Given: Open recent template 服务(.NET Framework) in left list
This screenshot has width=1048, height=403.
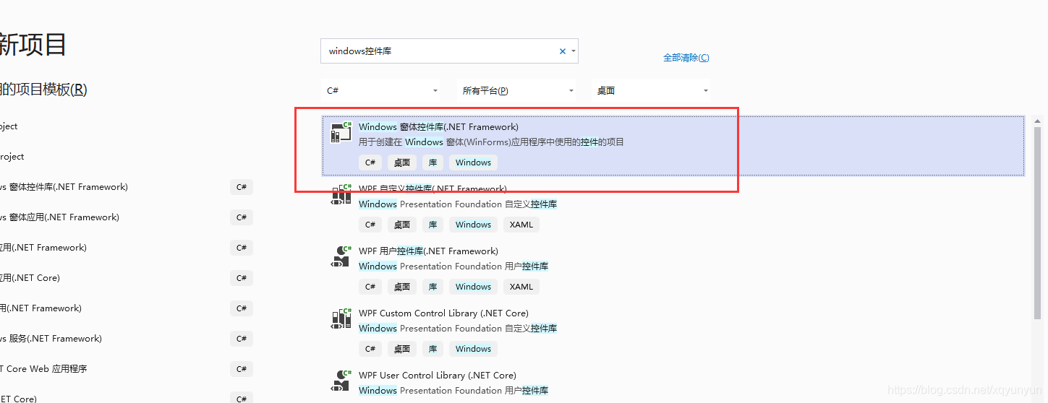Looking at the screenshot, I should 51,339.
